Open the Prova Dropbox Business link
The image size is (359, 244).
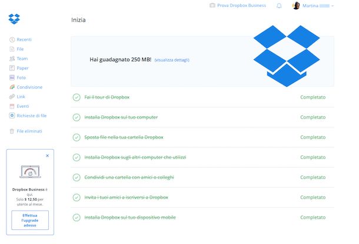238,6
